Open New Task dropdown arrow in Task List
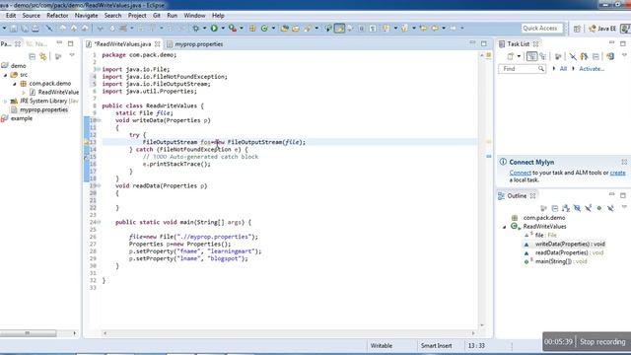The height and width of the screenshot is (355, 631). click(x=519, y=57)
